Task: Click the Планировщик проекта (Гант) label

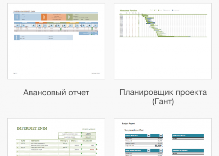Action: (163, 97)
